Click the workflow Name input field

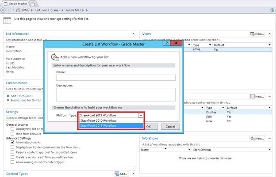[x=115, y=78]
